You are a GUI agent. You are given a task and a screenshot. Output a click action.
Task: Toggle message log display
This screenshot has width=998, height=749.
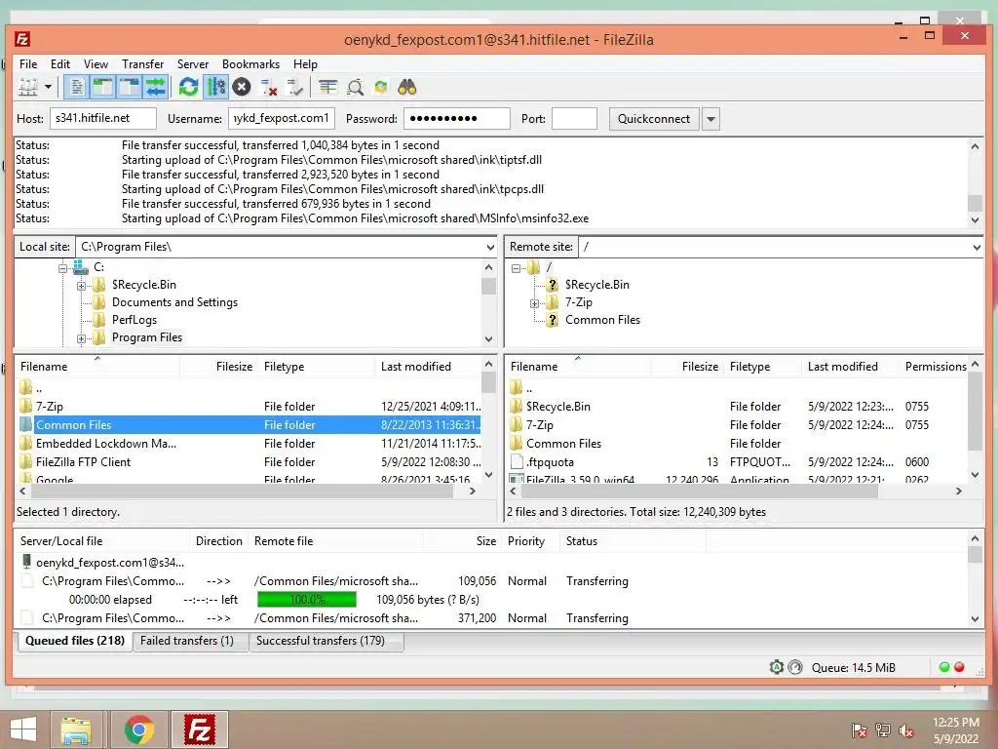pos(77,87)
